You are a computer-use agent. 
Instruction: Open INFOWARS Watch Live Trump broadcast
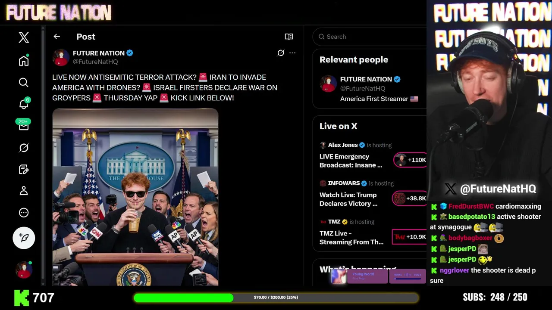click(348, 199)
